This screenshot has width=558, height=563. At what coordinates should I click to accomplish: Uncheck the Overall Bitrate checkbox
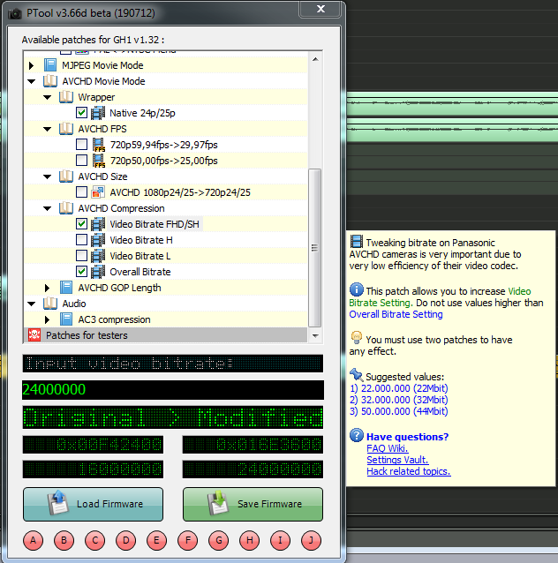(81, 272)
